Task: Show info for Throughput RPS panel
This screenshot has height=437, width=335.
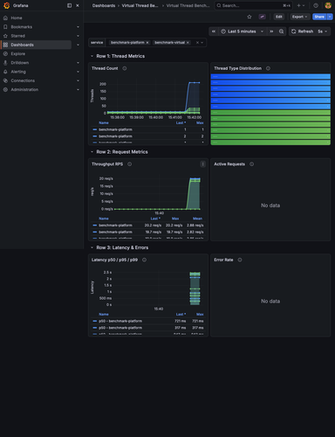Action: coord(130,164)
